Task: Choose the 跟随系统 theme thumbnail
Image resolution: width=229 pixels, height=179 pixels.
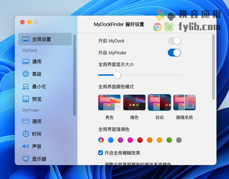Action: [184, 102]
